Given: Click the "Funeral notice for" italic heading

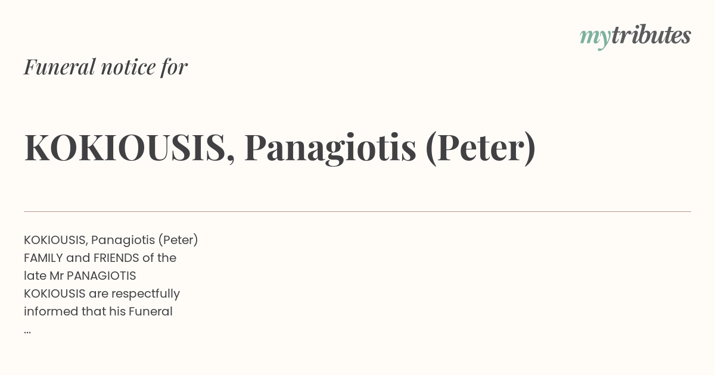Looking at the screenshot, I should 105,67.
